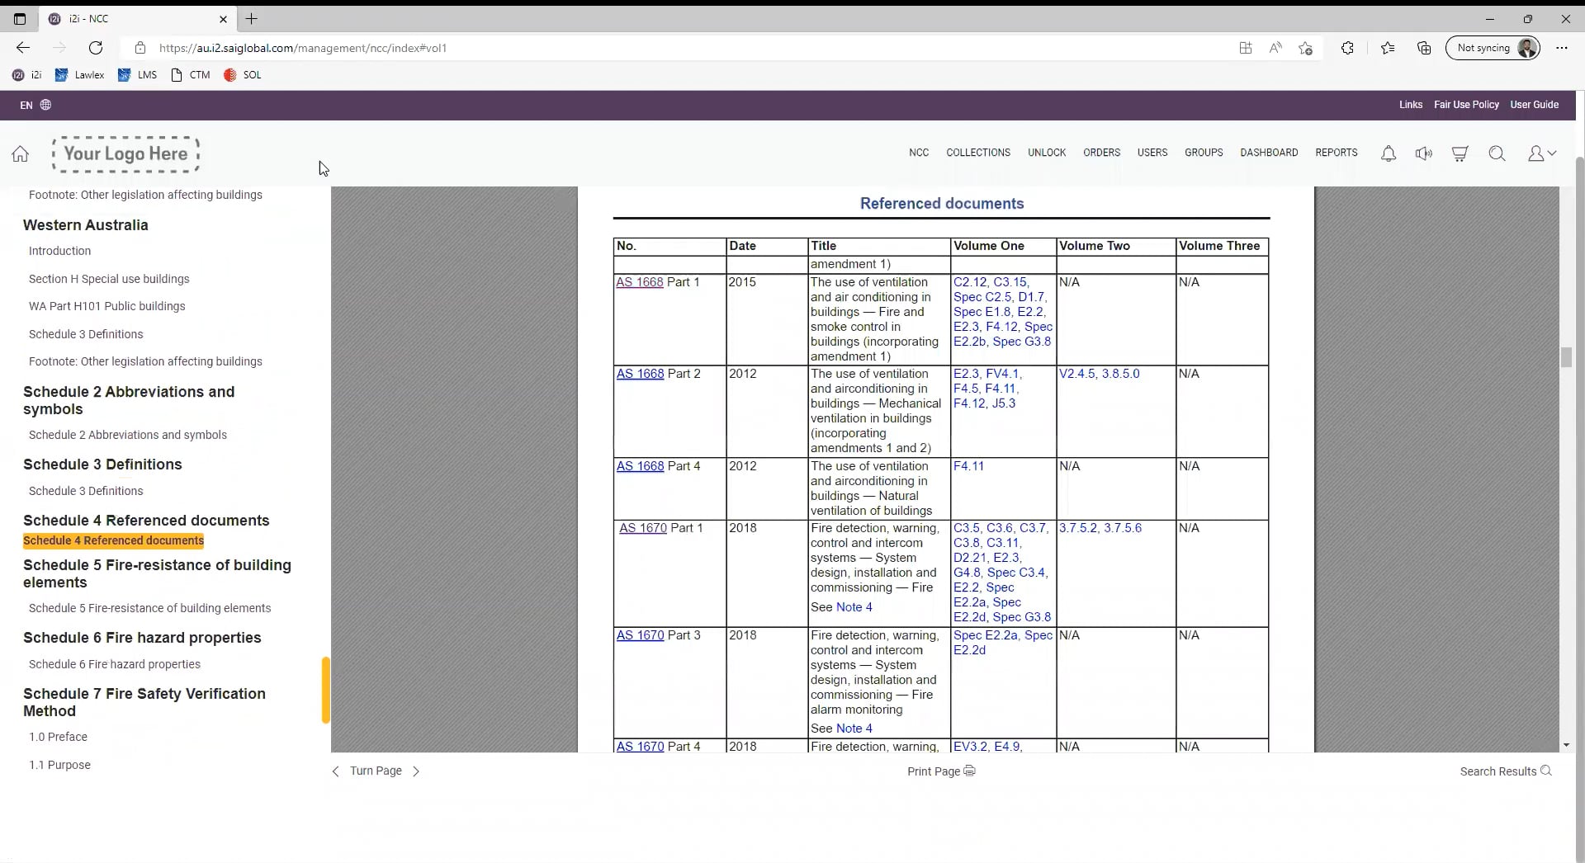Screen dimensions: 1585x863
Task: Open the AS 1668 Part 2 link
Action: tap(640, 374)
